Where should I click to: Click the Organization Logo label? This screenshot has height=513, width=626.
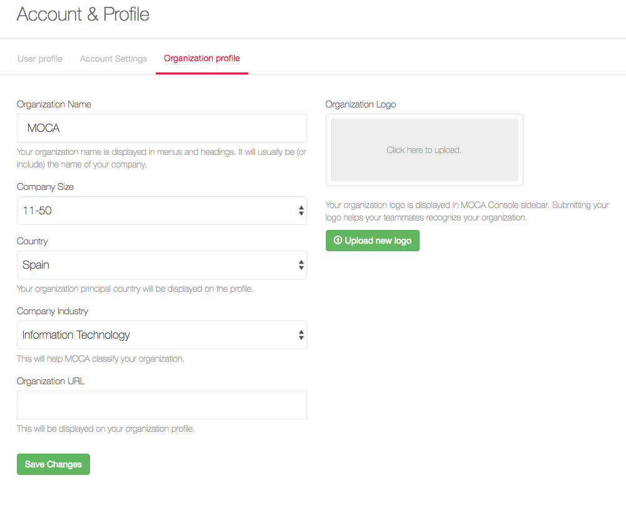pyautogui.click(x=360, y=104)
